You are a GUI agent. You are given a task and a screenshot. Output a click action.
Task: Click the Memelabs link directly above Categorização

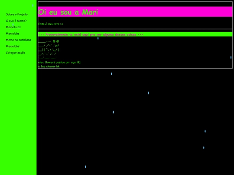click(x=13, y=46)
